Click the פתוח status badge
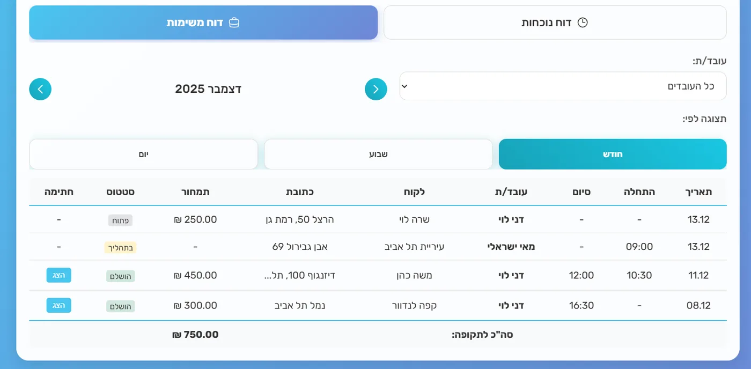The height and width of the screenshot is (369, 751). (x=121, y=220)
